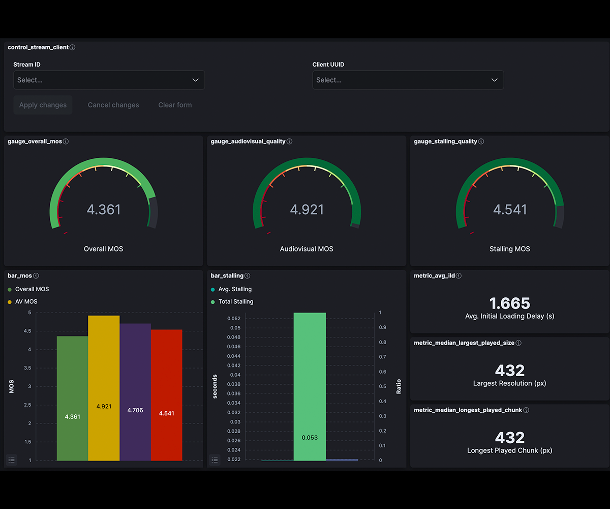Screen dimensions: 610x509
Task: Click info icon beside metric_median_longest_played_chunk
Action: (x=526, y=410)
